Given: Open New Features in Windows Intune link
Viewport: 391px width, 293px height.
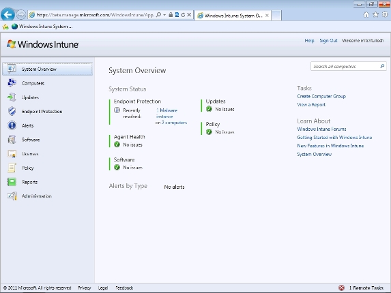Looking at the screenshot, I should pos(330,146).
